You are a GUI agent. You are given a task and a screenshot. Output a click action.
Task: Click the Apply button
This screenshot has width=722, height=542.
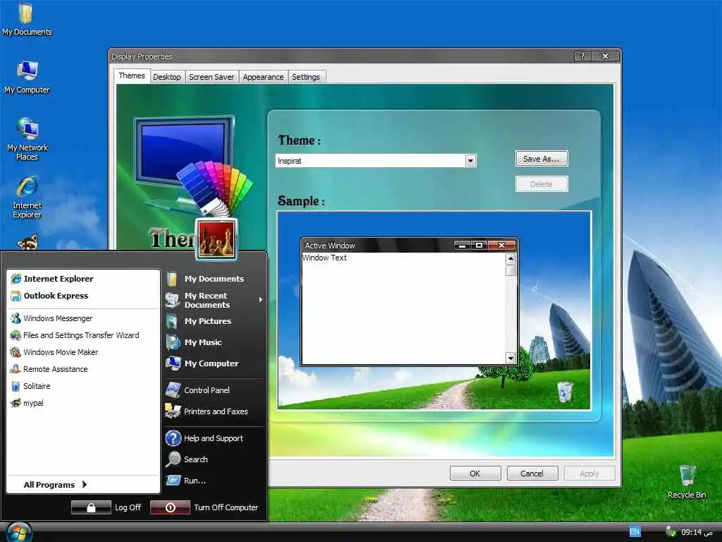[589, 474]
